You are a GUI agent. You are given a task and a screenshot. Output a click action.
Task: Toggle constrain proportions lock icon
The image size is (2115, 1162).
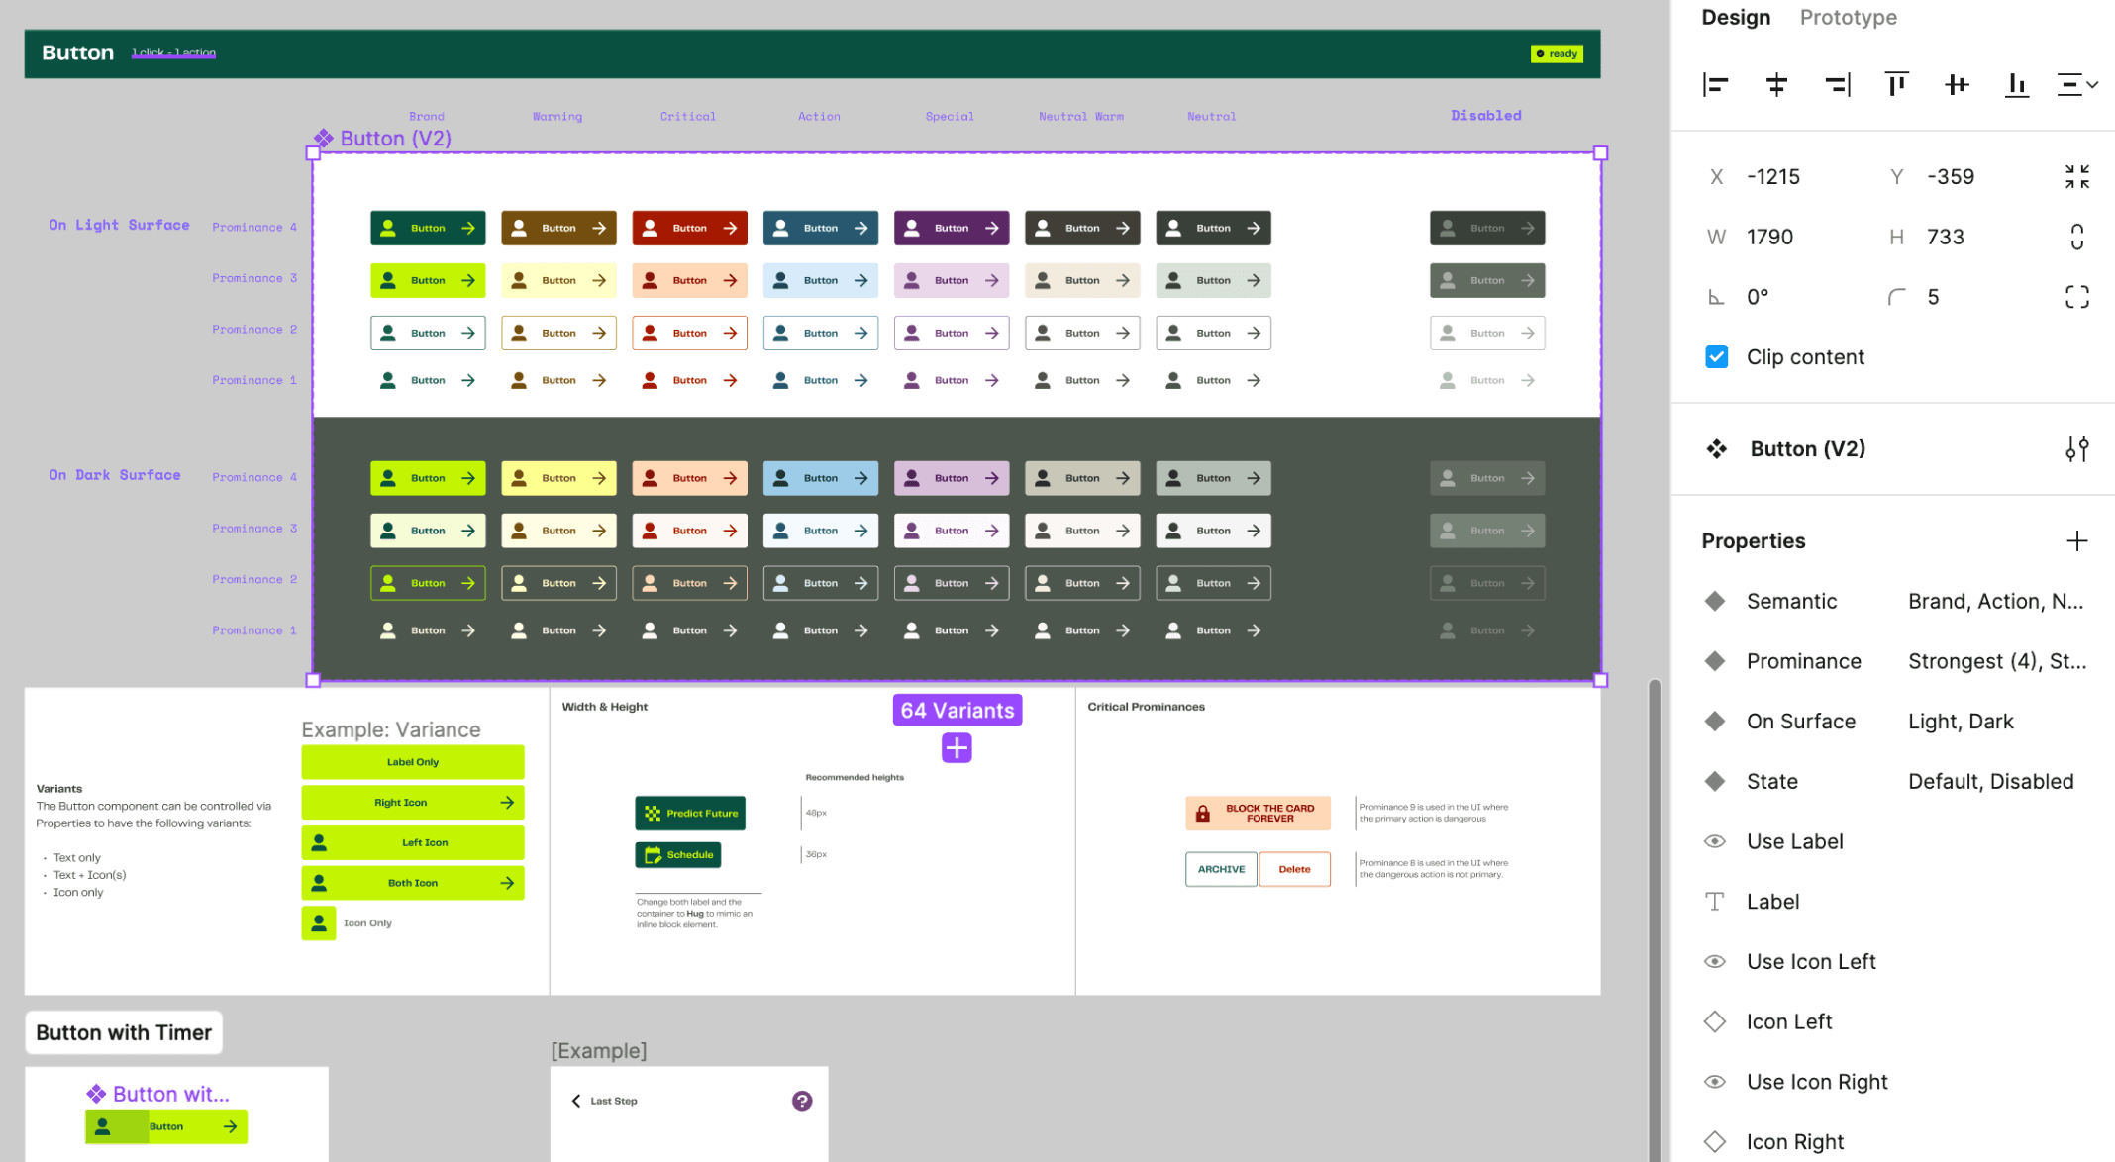coord(2076,237)
